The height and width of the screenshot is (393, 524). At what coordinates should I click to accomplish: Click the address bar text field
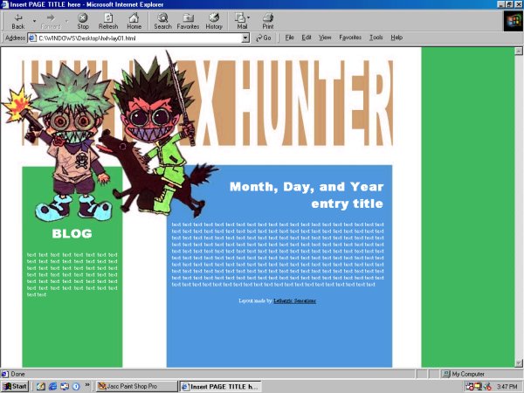coord(139,38)
